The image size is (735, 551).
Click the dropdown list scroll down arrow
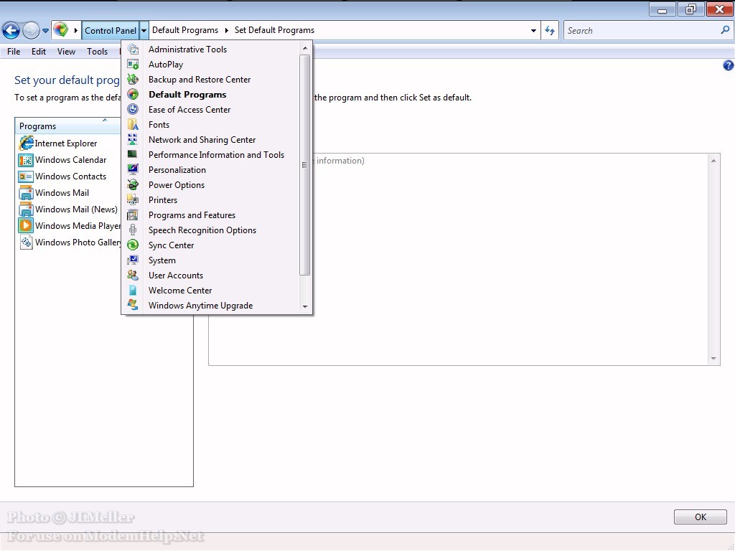point(305,307)
